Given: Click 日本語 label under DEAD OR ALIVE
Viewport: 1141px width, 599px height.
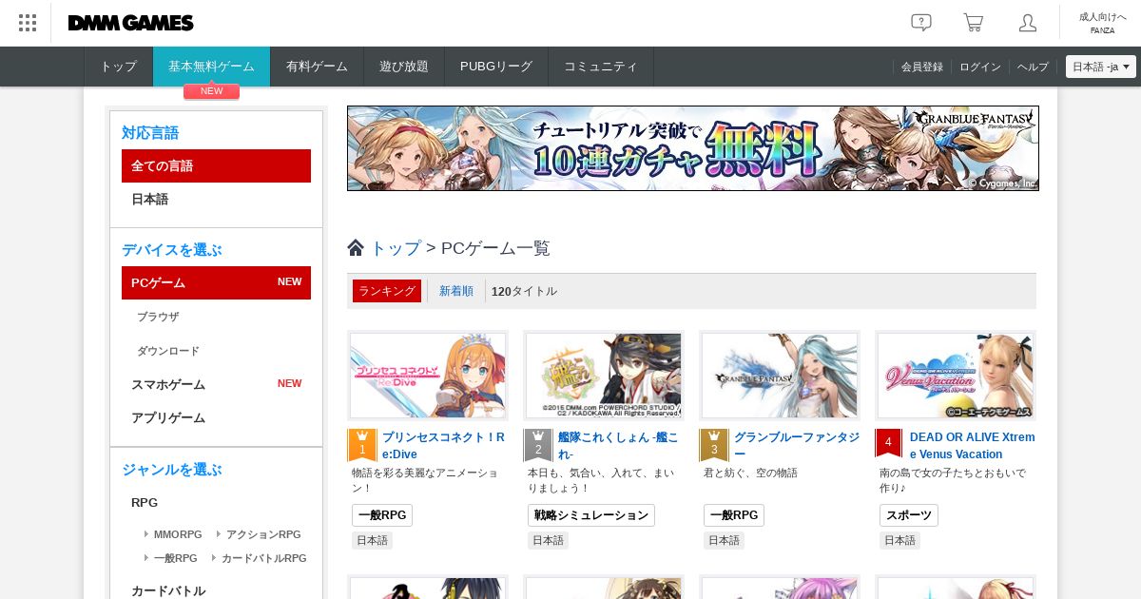Looking at the screenshot, I should (x=899, y=540).
